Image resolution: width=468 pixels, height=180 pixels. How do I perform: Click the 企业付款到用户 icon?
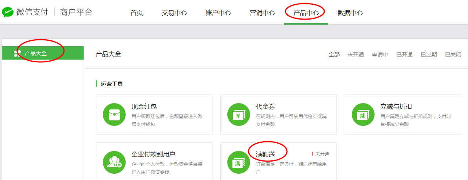114,162
